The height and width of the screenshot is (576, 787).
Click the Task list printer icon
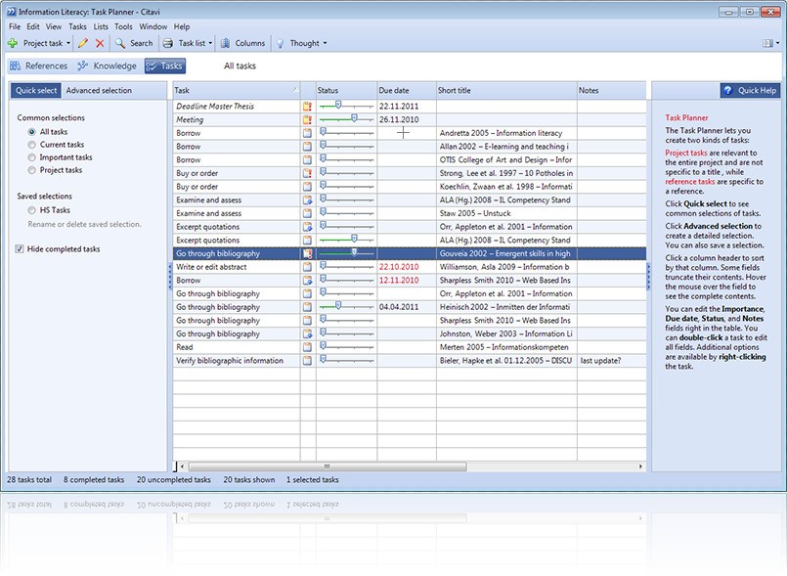[169, 43]
